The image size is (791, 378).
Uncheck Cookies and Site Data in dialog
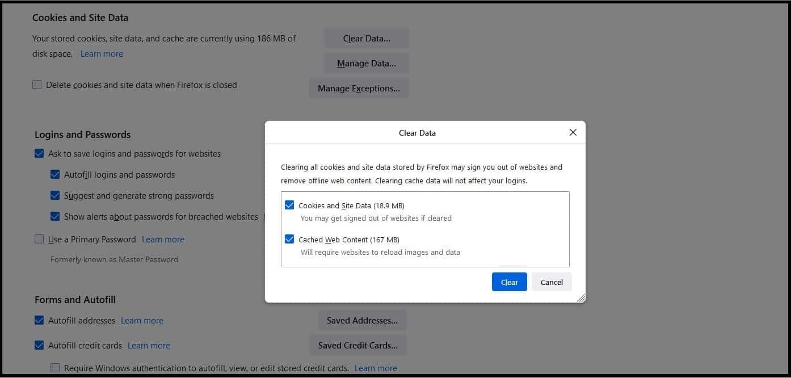(x=290, y=205)
